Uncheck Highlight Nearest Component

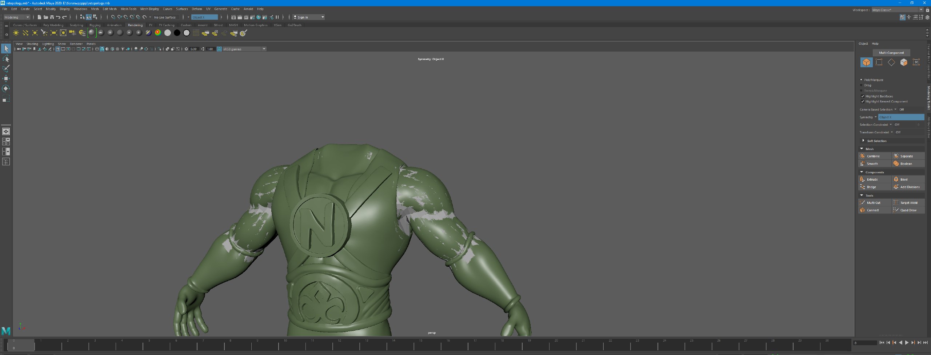(862, 101)
